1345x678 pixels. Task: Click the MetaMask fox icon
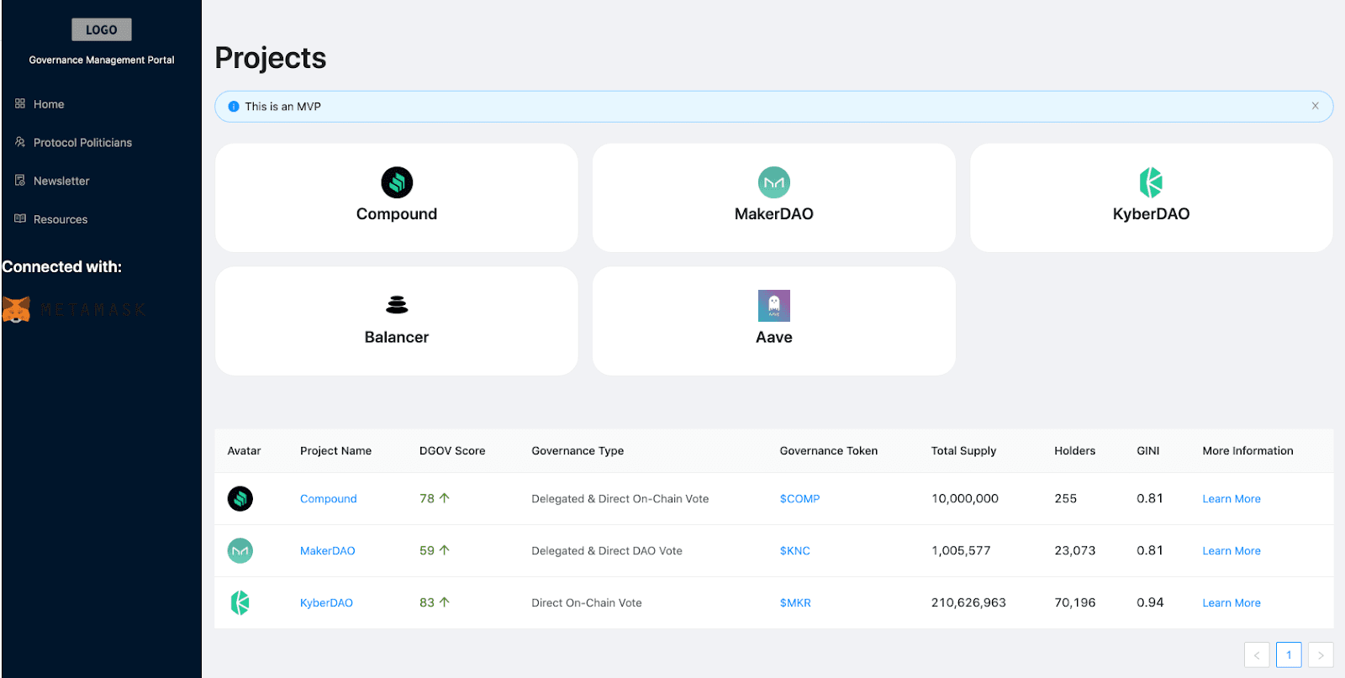click(x=16, y=309)
